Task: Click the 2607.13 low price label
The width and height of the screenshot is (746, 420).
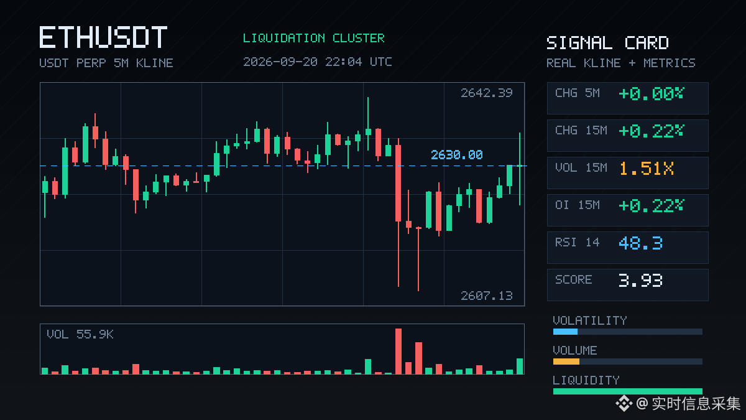Action: (487, 296)
